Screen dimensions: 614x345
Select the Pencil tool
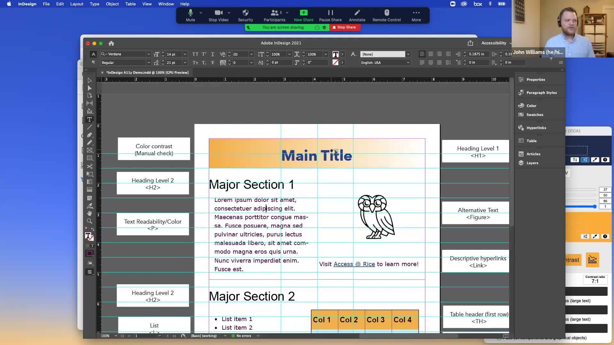click(x=90, y=143)
